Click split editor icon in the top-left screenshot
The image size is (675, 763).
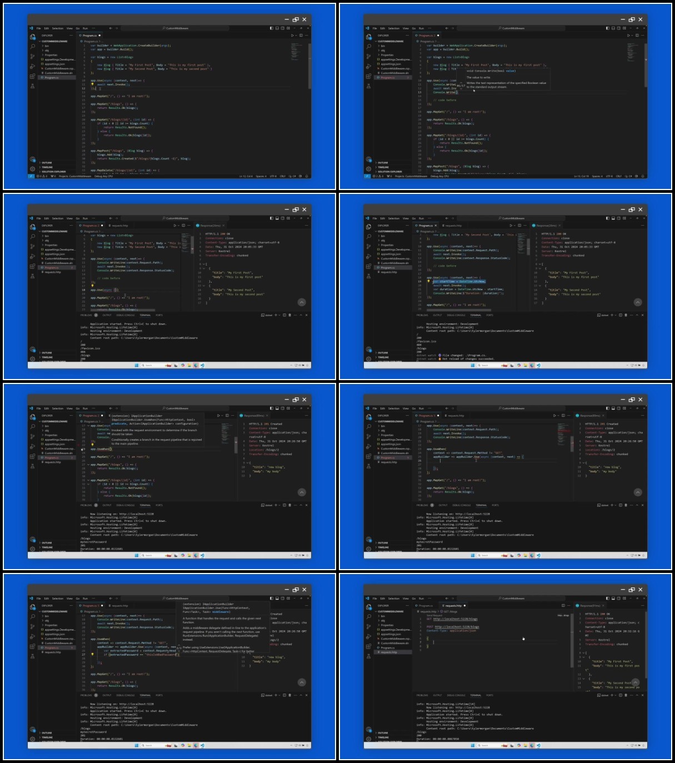coord(301,35)
